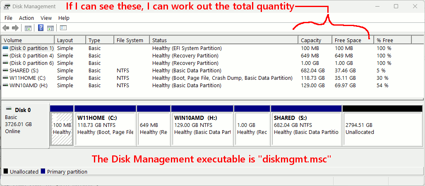Screen dimensions: 425x186
Task: Open the File menu
Action: [x=8, y=18]
